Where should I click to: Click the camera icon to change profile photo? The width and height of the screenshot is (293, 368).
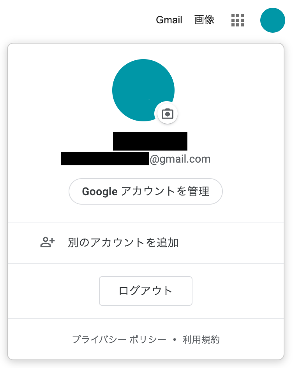pyautogui.click(x=167, y=114)
